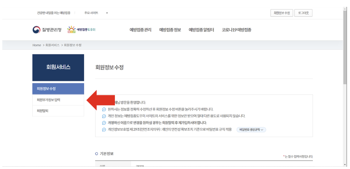
Task: Open the 예방접종 정보 menu
Action: click(170, 30)
